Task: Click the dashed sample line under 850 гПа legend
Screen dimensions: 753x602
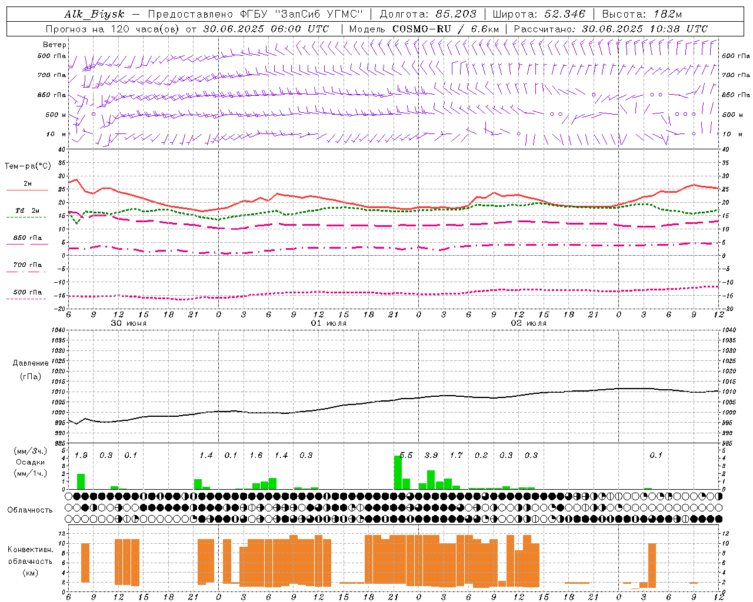Action: coord(26,244)
